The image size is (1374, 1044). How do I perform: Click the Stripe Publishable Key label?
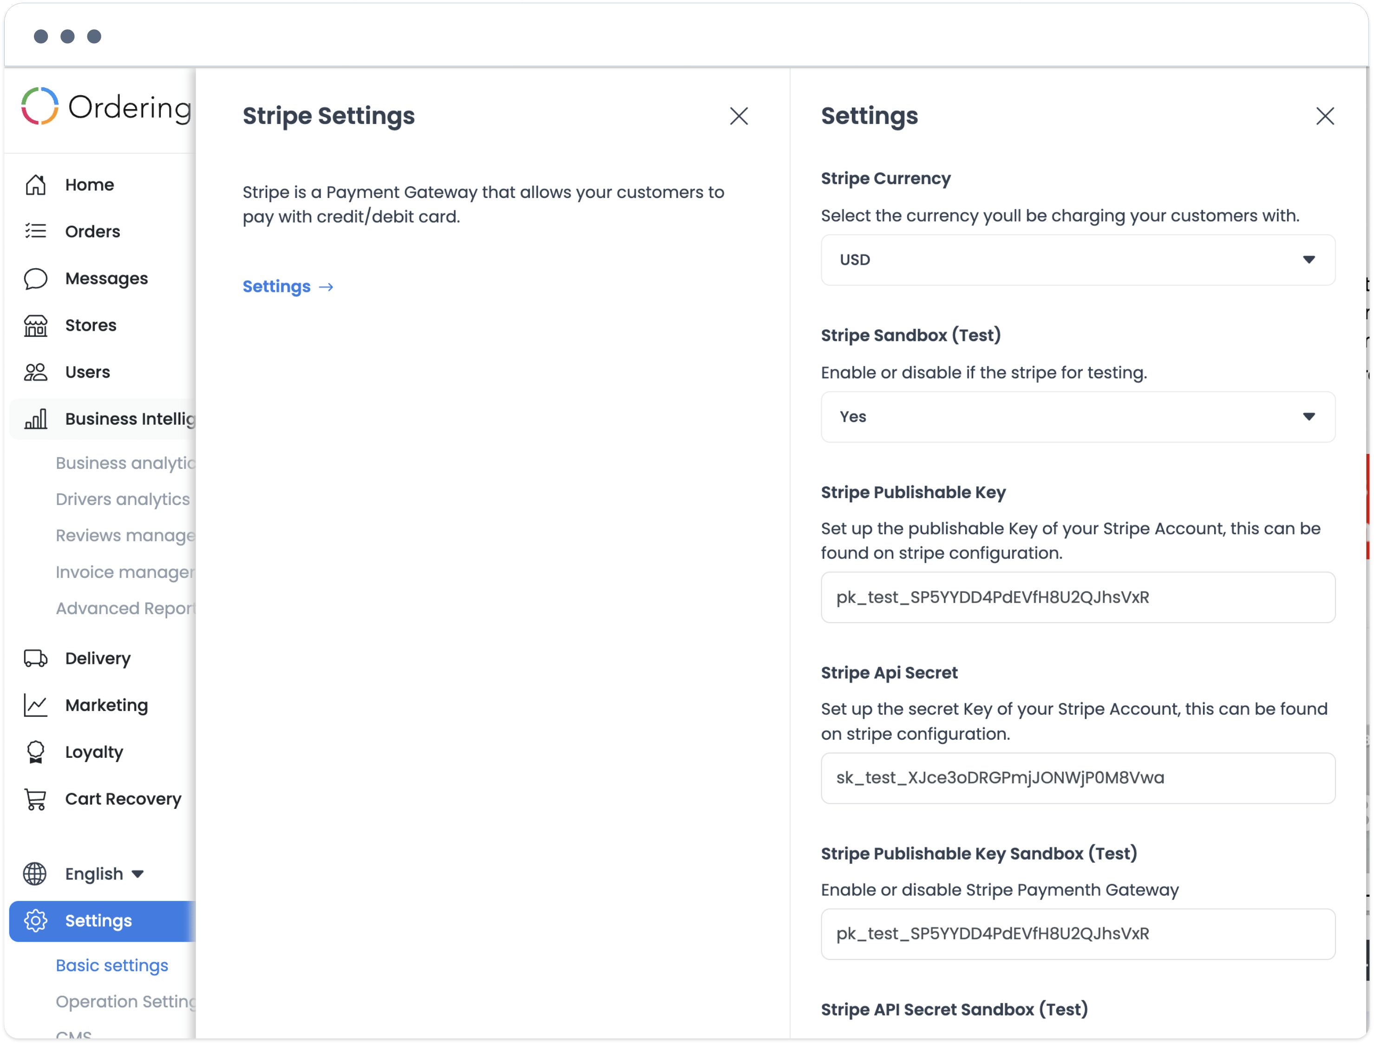(913, 492)
